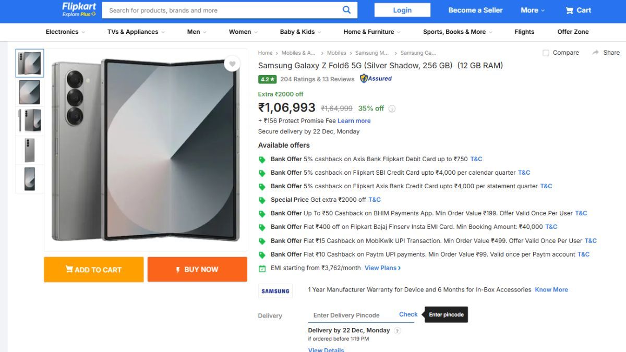Click tag icon beside Axis Debit Card offer
This screenshot has width=626, height=352.
click(x=262, y=160)
